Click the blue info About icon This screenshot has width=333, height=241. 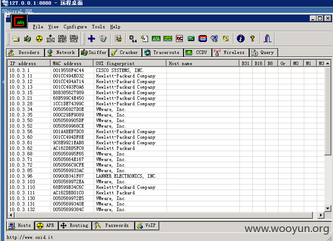(241, 39)
